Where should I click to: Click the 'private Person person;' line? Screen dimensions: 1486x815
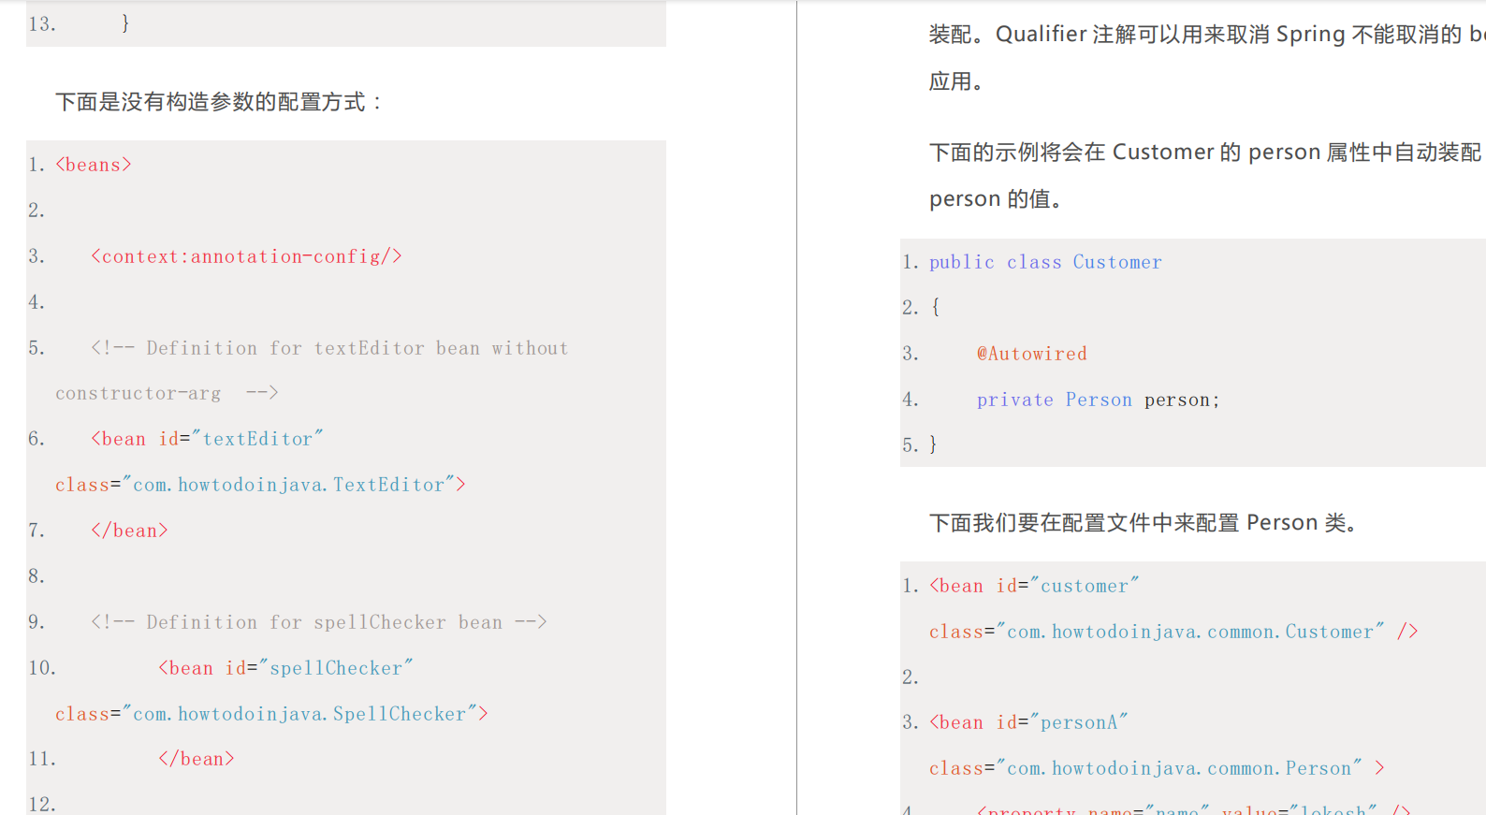[1099, 400]
